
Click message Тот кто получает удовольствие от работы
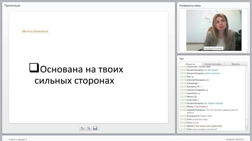coord(209,111)
